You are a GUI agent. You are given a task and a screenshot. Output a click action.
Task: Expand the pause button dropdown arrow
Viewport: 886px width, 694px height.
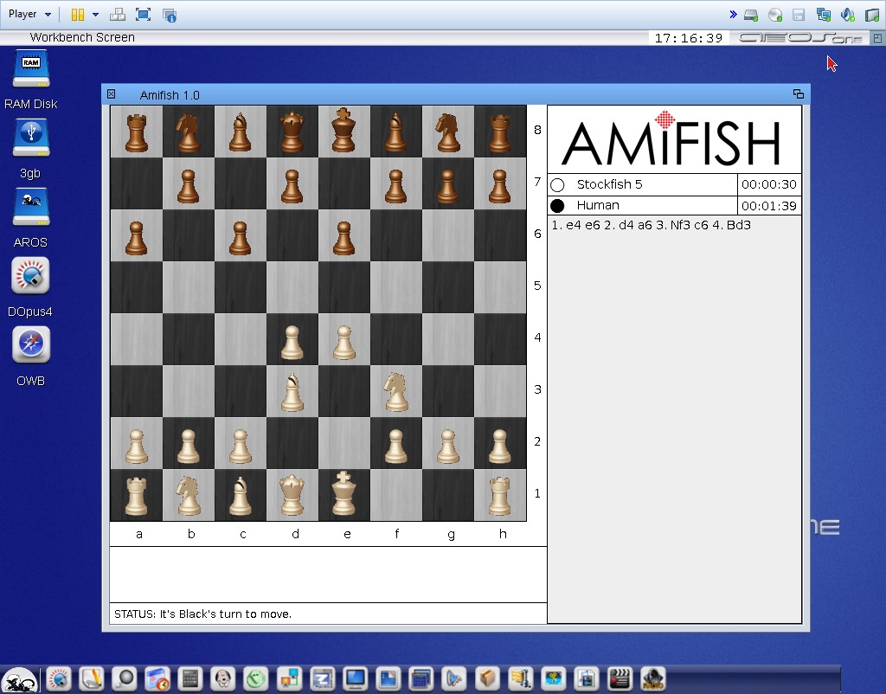[95, 15]
